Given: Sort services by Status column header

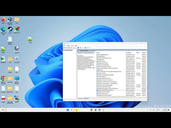Looking at the screenshot, I should (138, 53).
